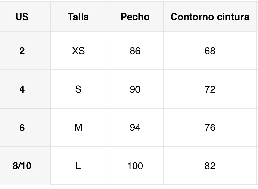Select US size 6 cell

pos(22,127)
